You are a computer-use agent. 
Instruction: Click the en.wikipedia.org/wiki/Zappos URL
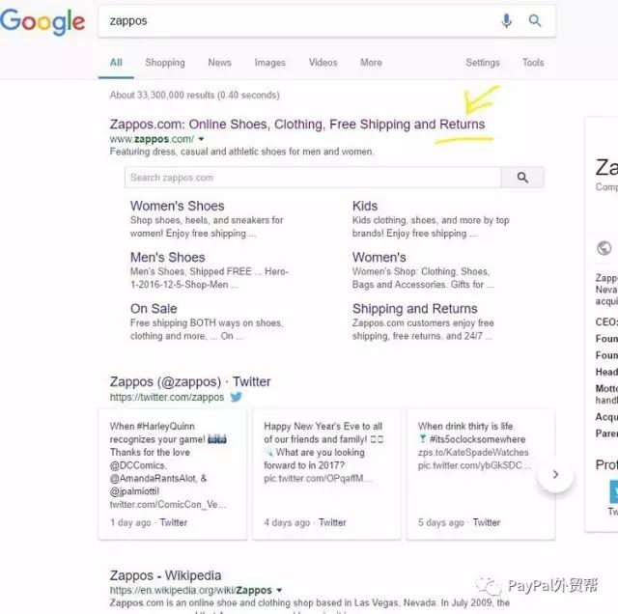tap(191, 590)
